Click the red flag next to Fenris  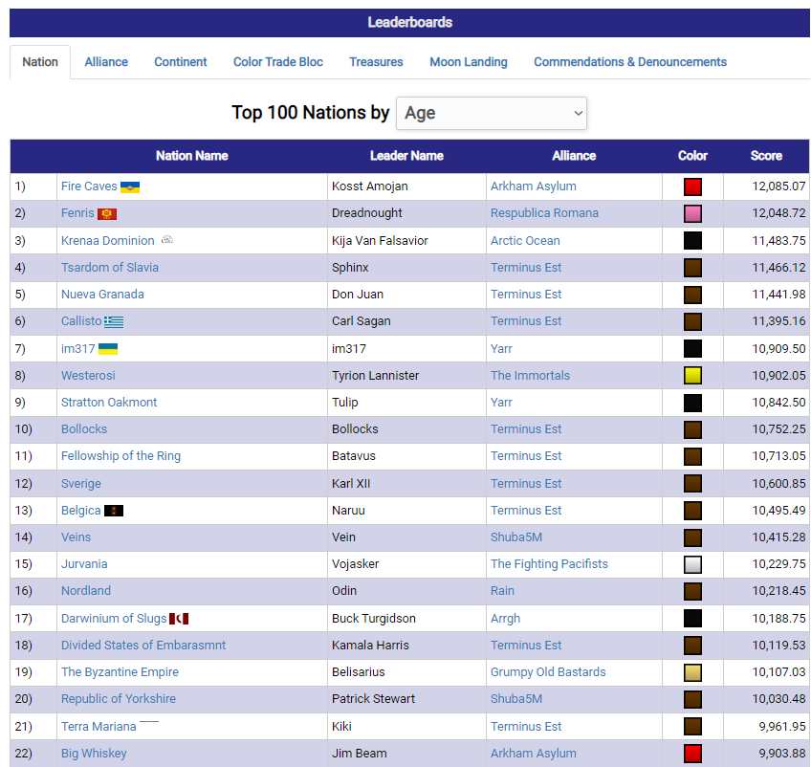coord(107,214)
